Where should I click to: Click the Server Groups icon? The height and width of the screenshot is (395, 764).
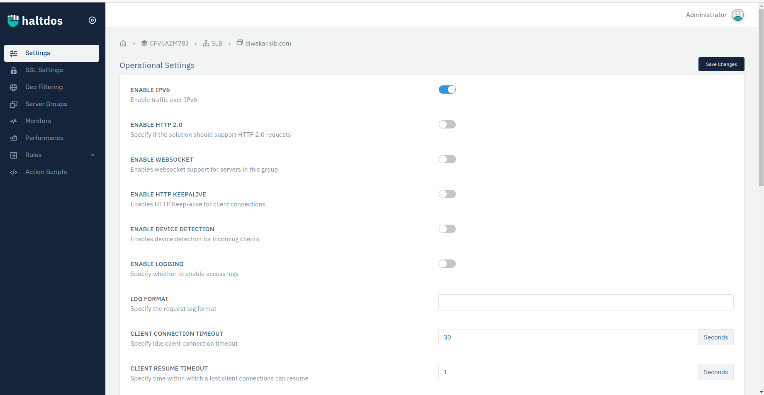(x=14, y=104)
